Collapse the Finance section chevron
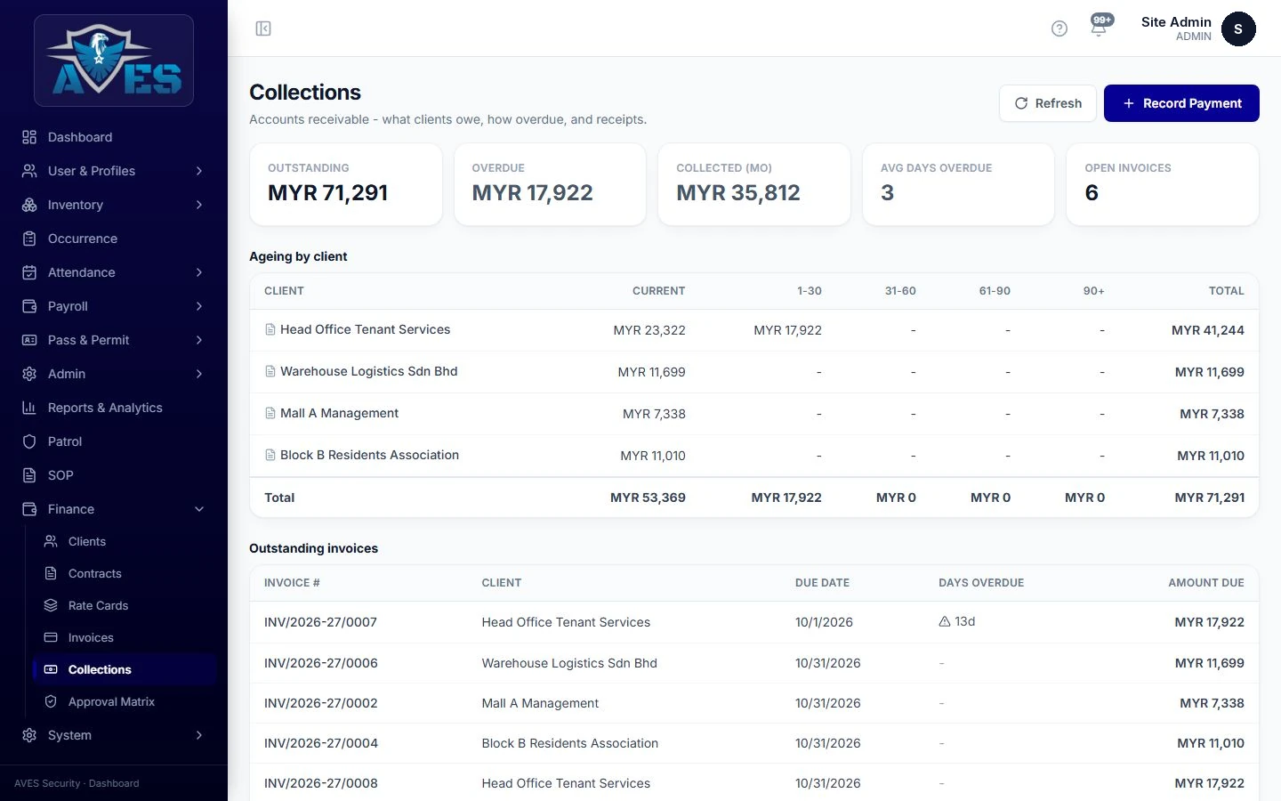 (x=199, y=509)
